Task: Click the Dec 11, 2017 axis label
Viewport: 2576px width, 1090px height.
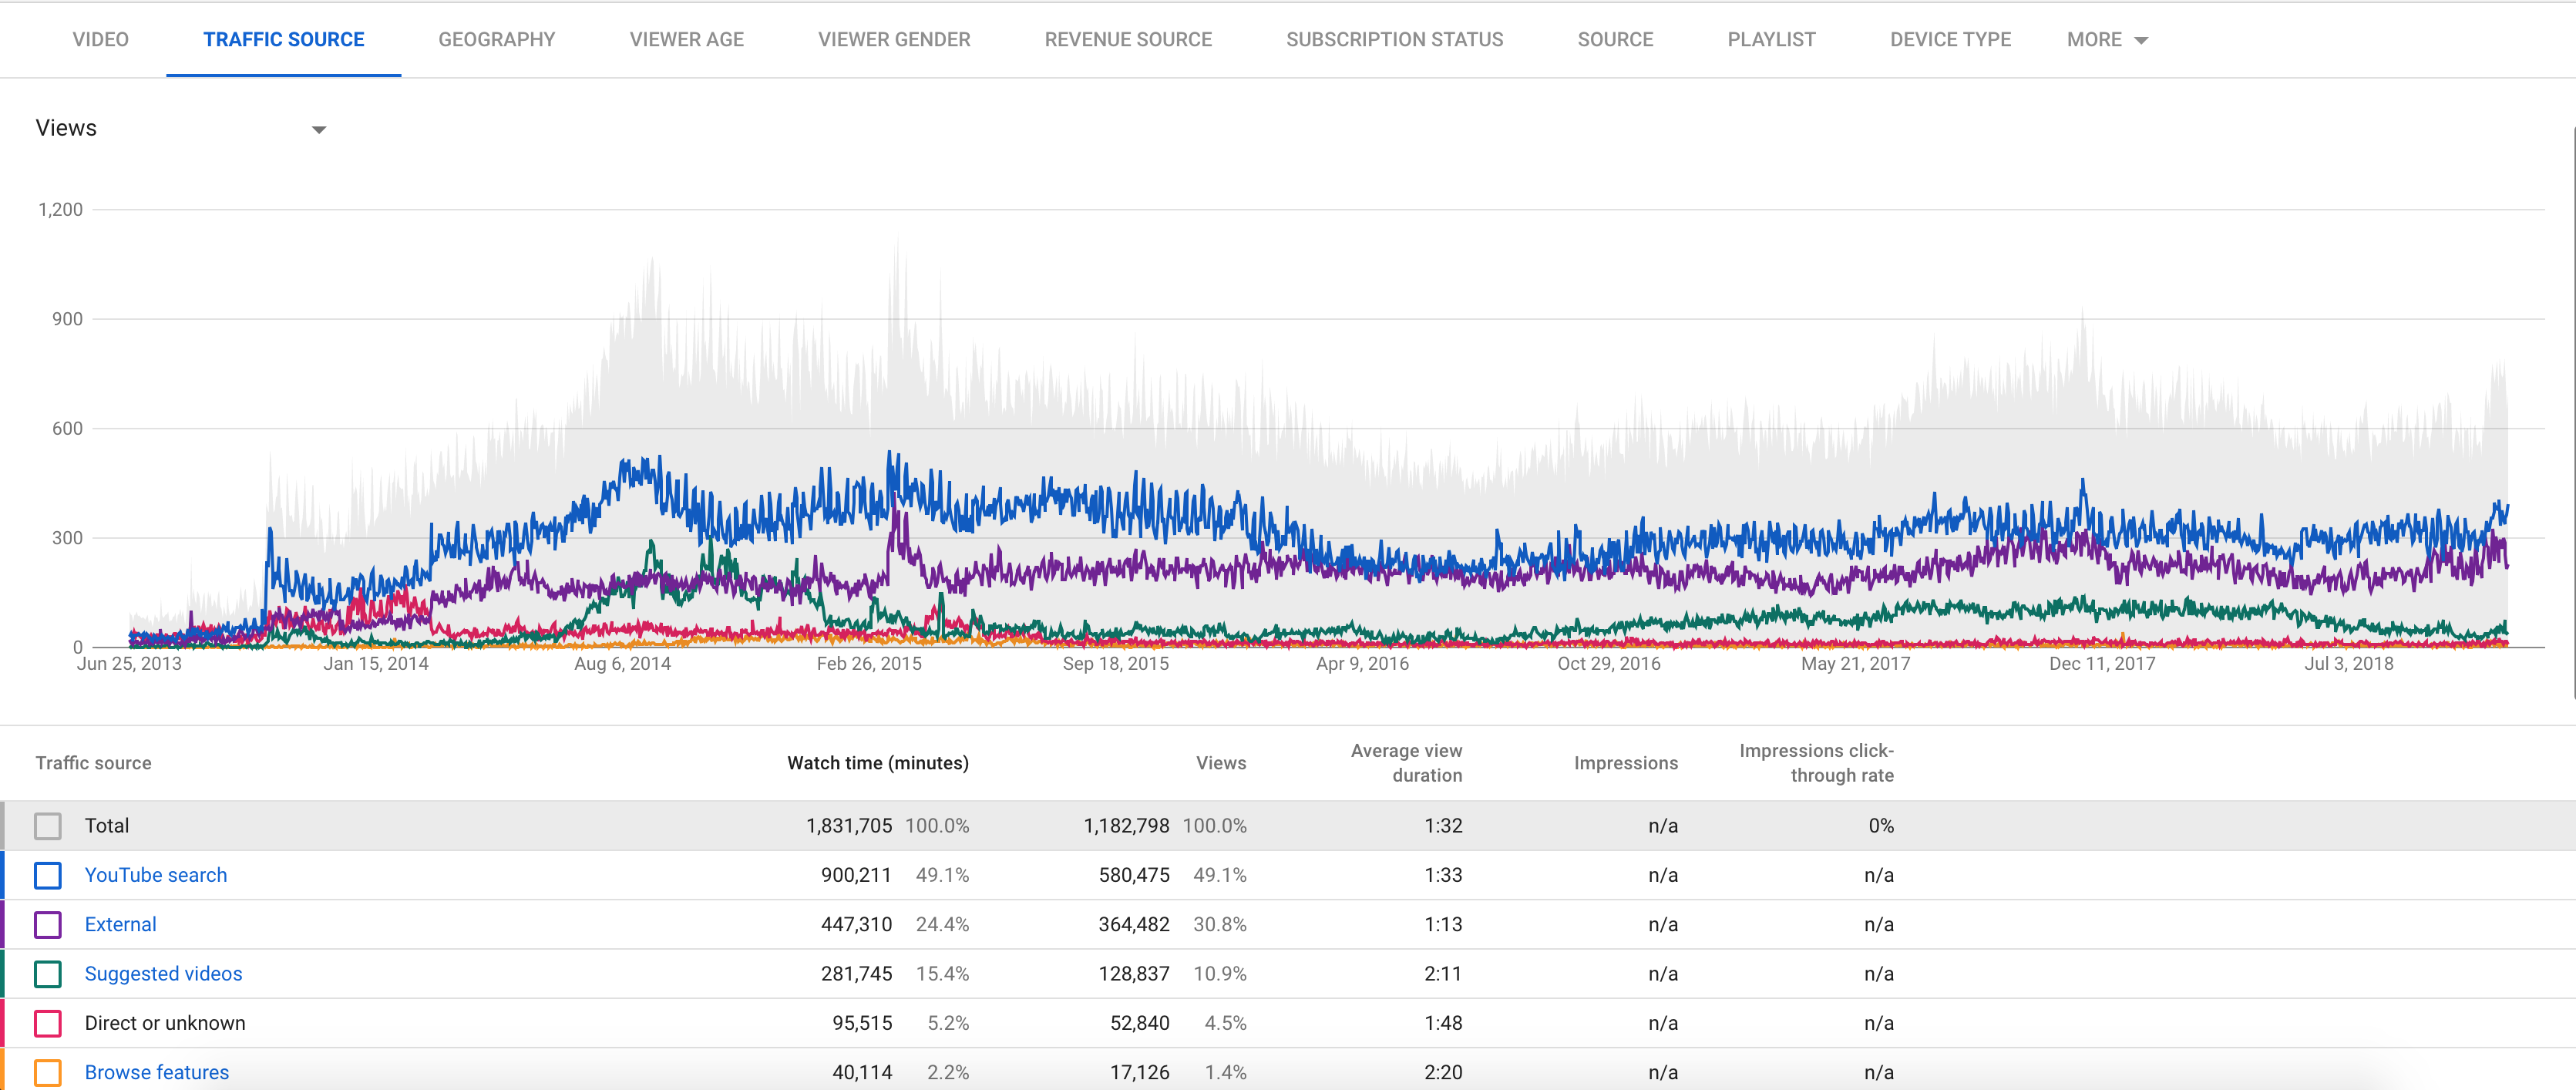Action: 2102,664
